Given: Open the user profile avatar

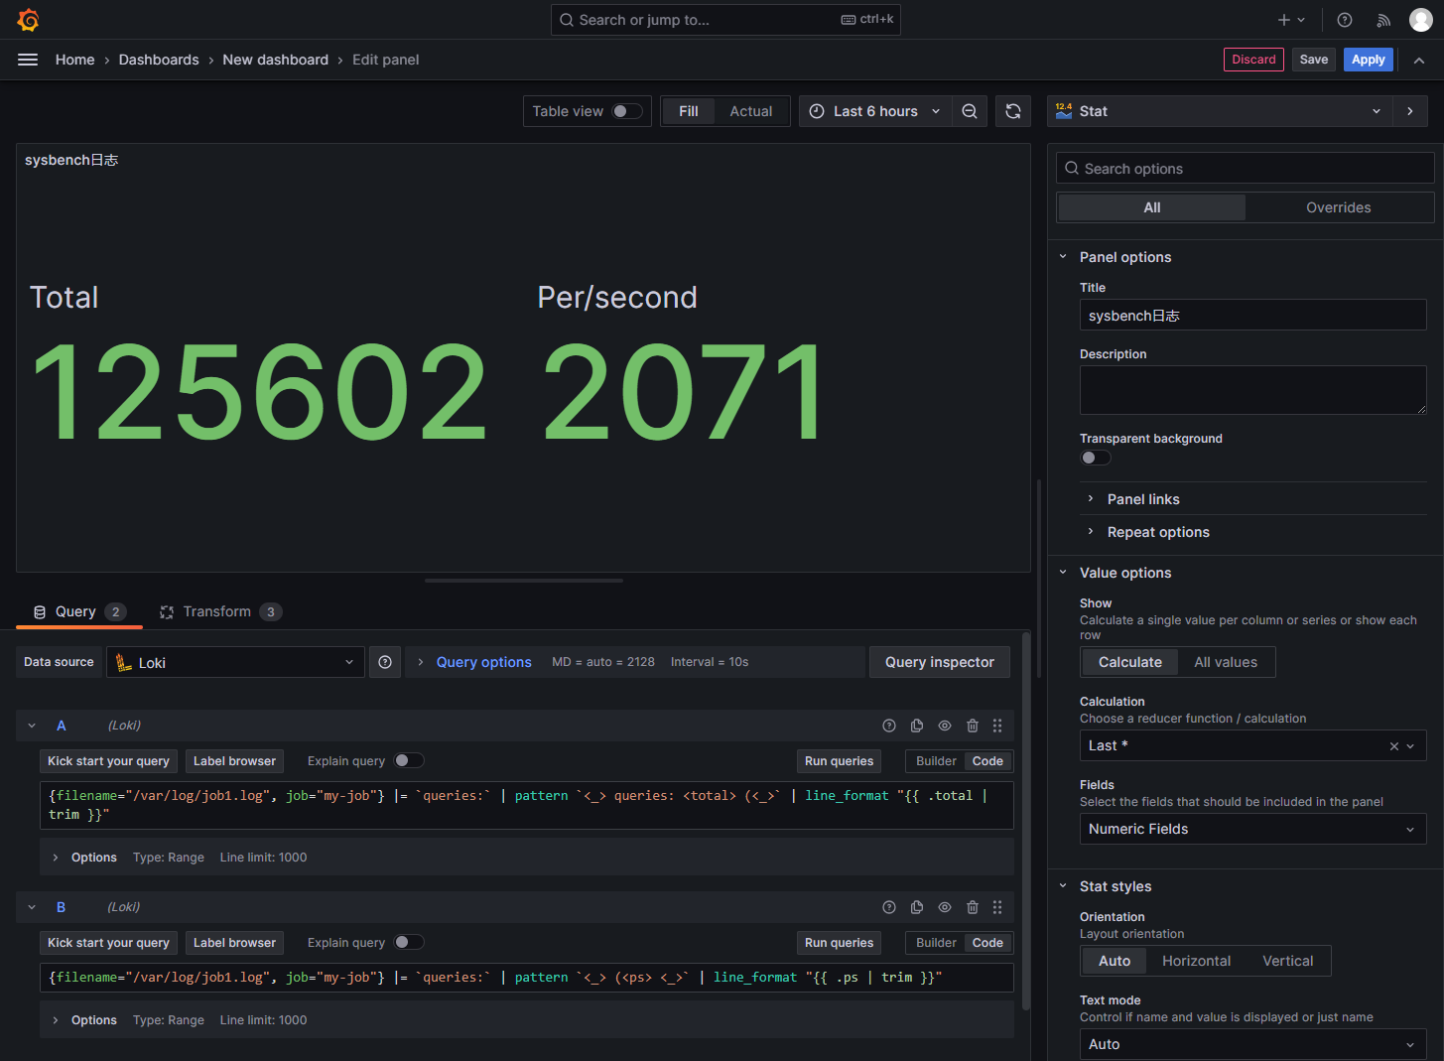Looking at the screenshot, I should [1421, 20].
